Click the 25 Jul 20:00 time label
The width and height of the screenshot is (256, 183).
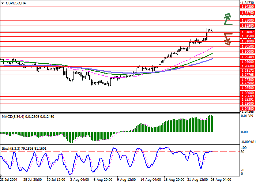pos(33,180)
